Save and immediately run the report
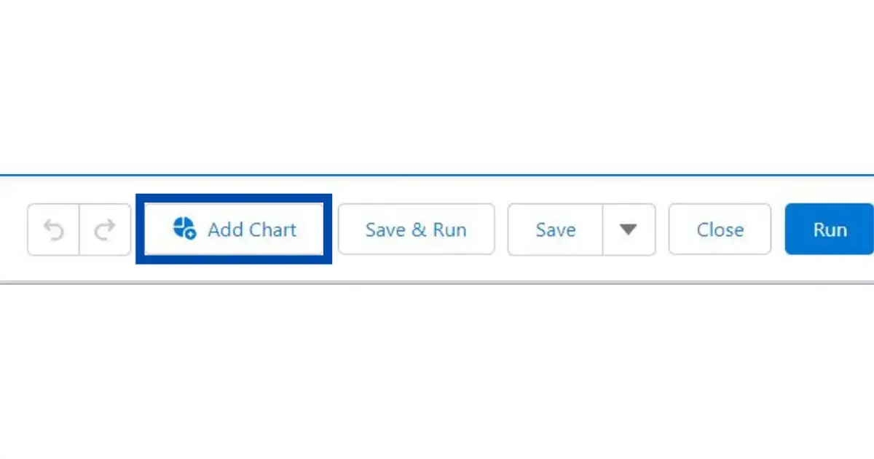This screenshot has width=874, height=459. pos(416,229)
